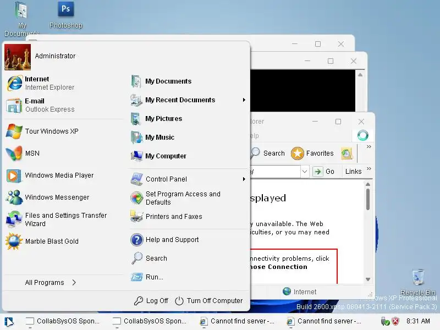Image resolution: width=440 pixels, height=330 pixels.
Task: Switch to second CollabSysOS taskbar window
Action: tap(149, 321)
